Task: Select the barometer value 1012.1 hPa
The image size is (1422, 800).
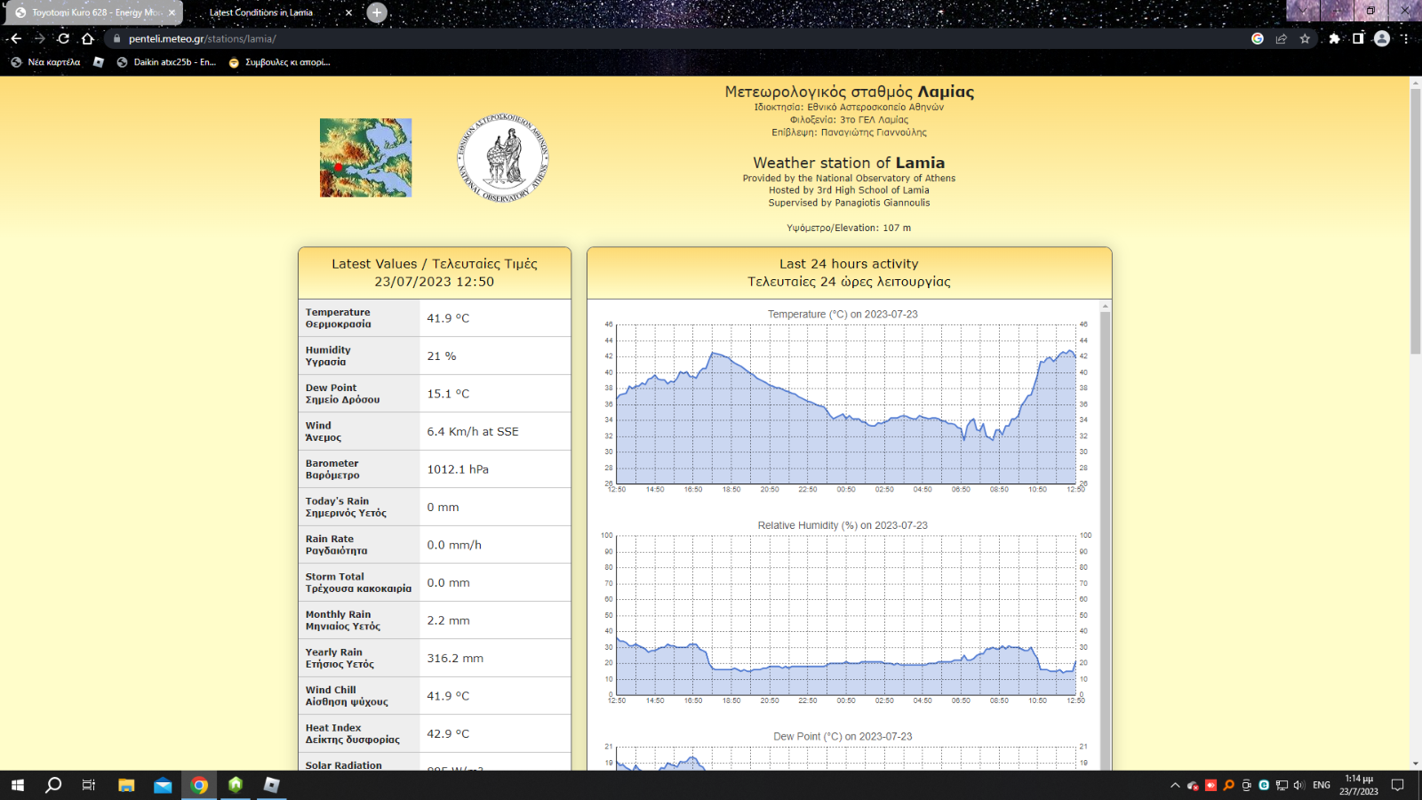Action: tap(458, 469)
